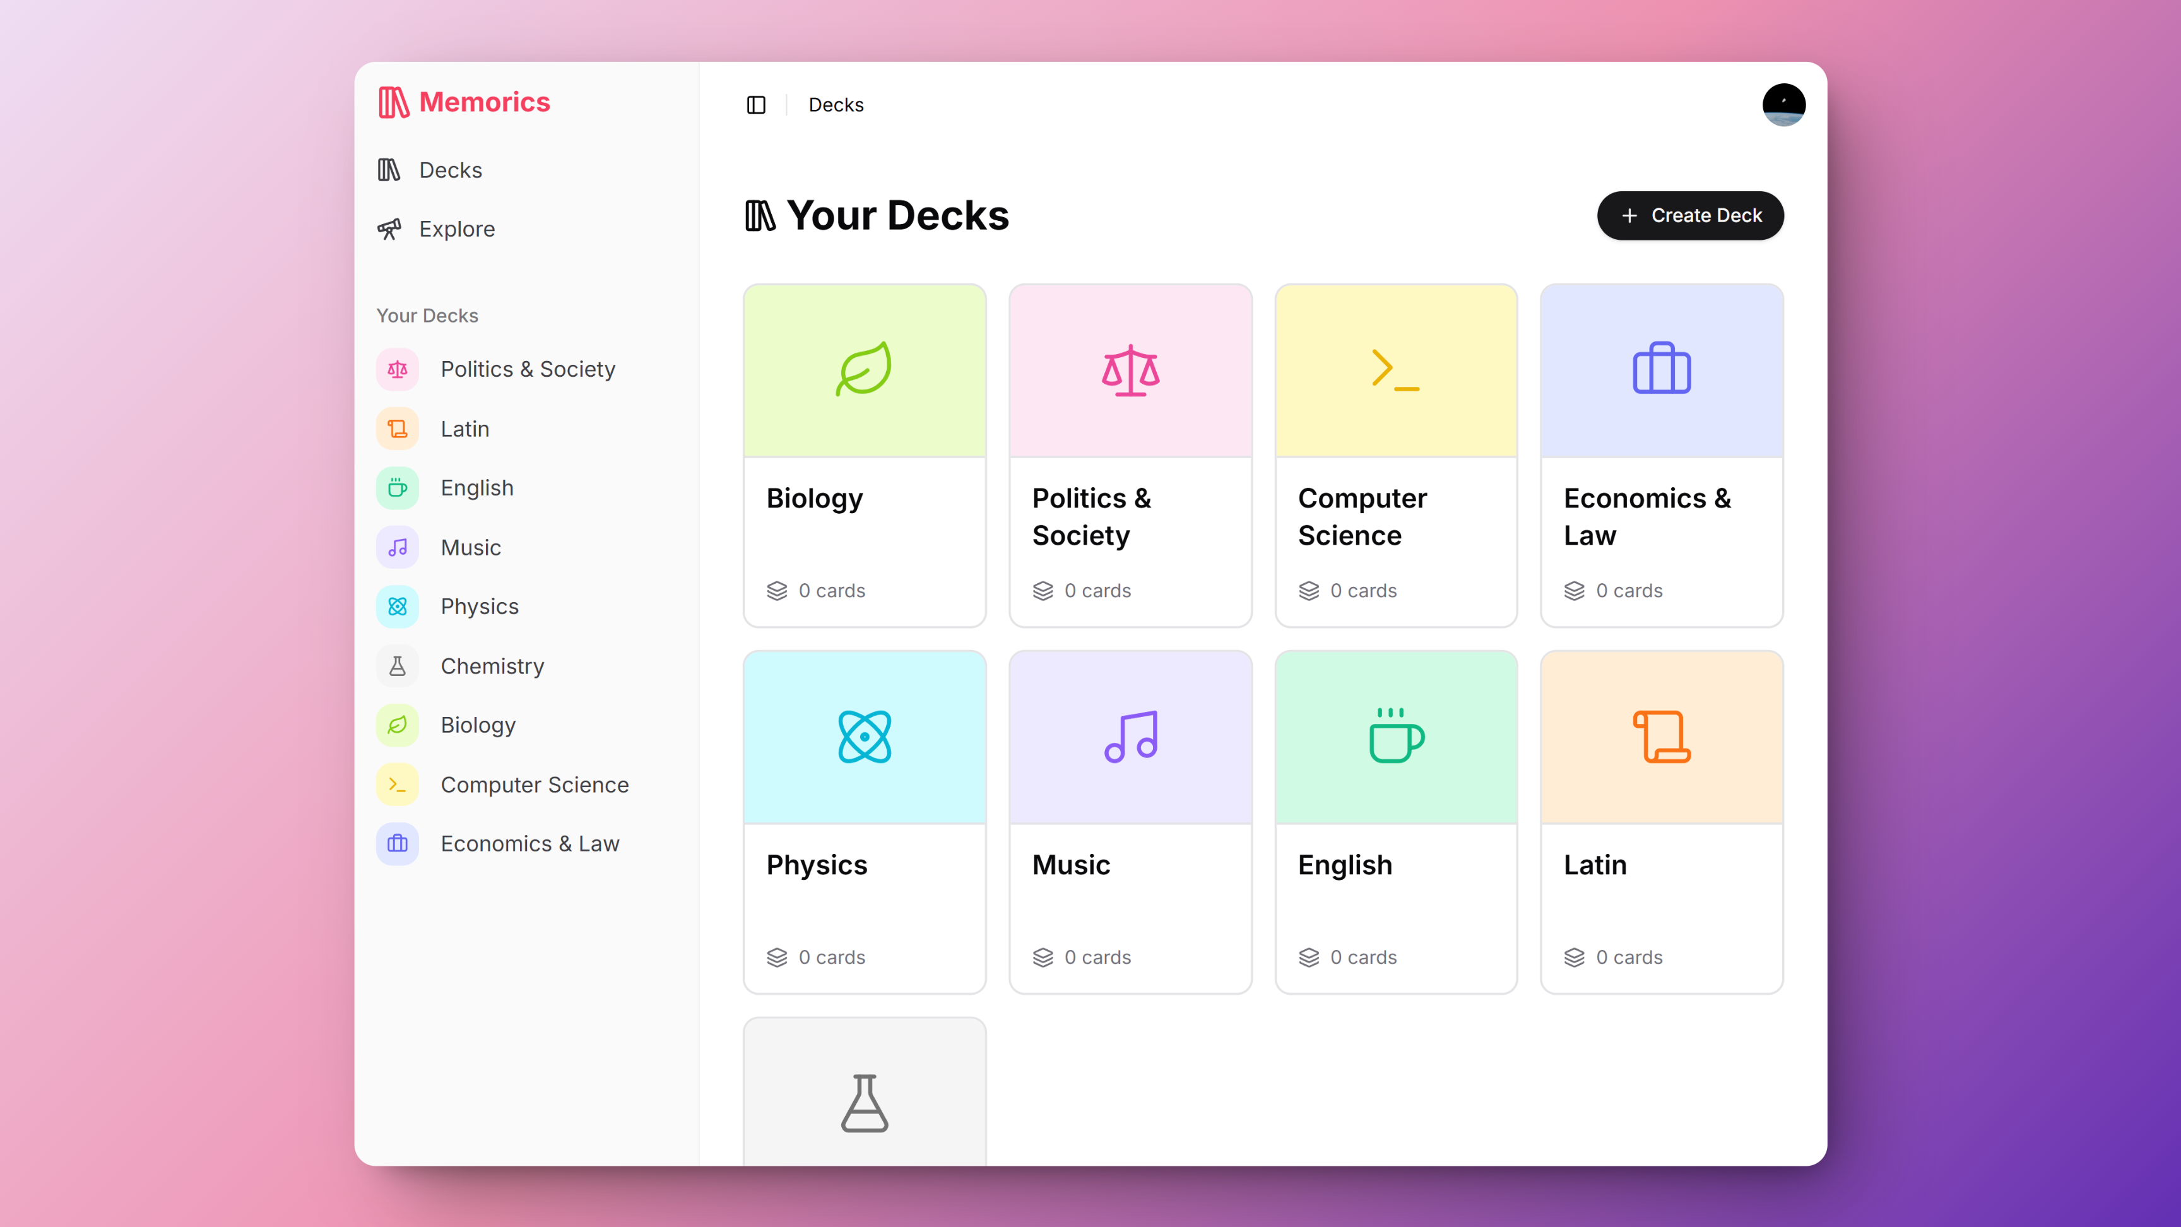
Task: Toggle the sidebar panel icon
Action: (x=756, y=105)
